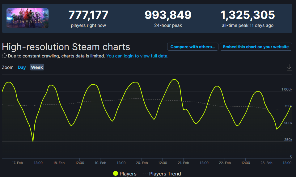Image resolution: width=296 pixels, height=177 pixels.
Task: Click the 17. Feb date axis label
Action: [17, 163]
